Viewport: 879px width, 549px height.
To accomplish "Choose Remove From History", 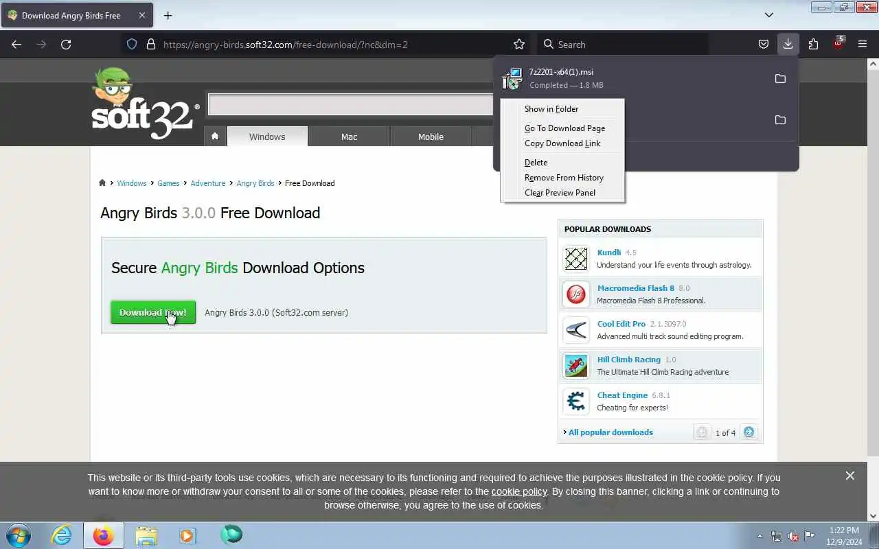I will (x=562, y=178).
